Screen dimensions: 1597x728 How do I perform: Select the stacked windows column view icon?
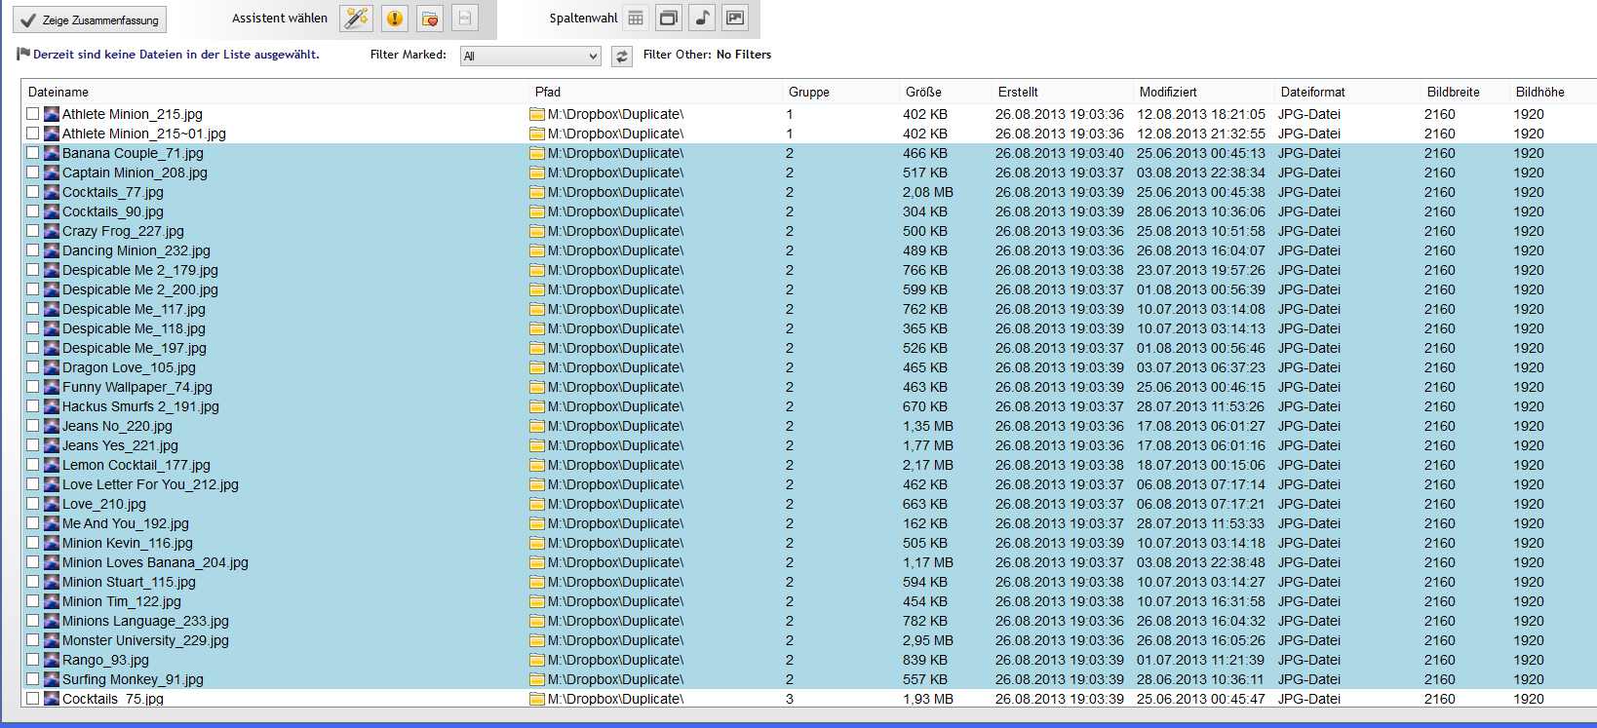(669, 19)
